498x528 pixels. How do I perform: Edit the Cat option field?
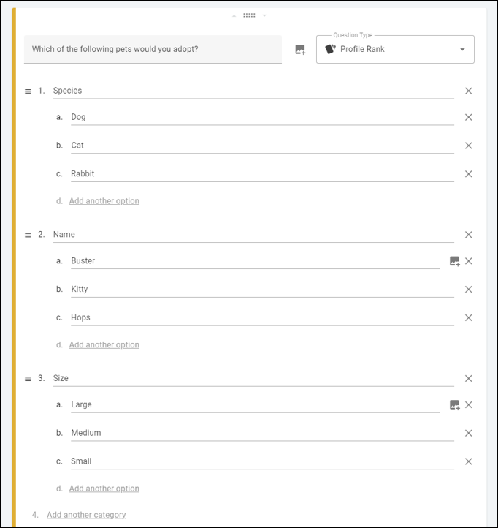[x=262, y=146]
